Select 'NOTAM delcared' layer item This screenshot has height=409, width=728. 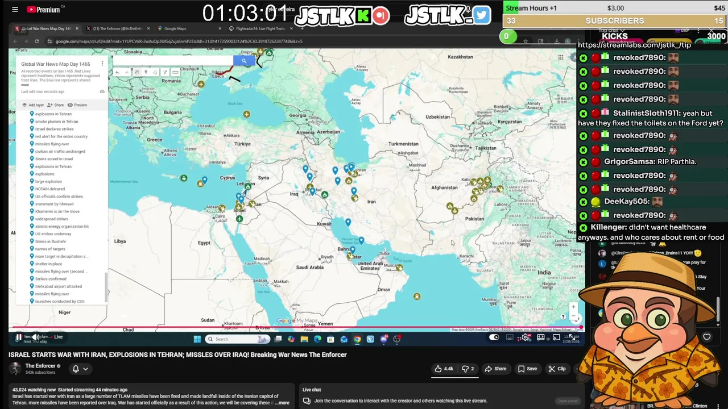(x=49, y=189)
